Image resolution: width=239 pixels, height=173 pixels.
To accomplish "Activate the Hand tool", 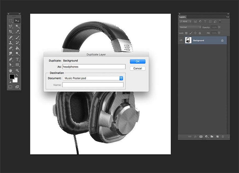I will pyautogui.click(x=11, y=71).
